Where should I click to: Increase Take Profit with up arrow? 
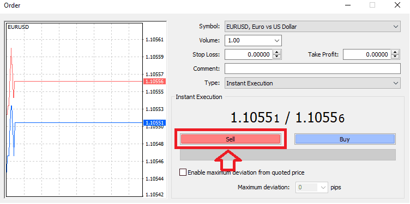[x=395, y=52]
